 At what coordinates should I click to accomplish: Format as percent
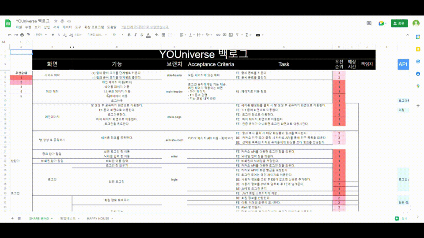point(59,35)
